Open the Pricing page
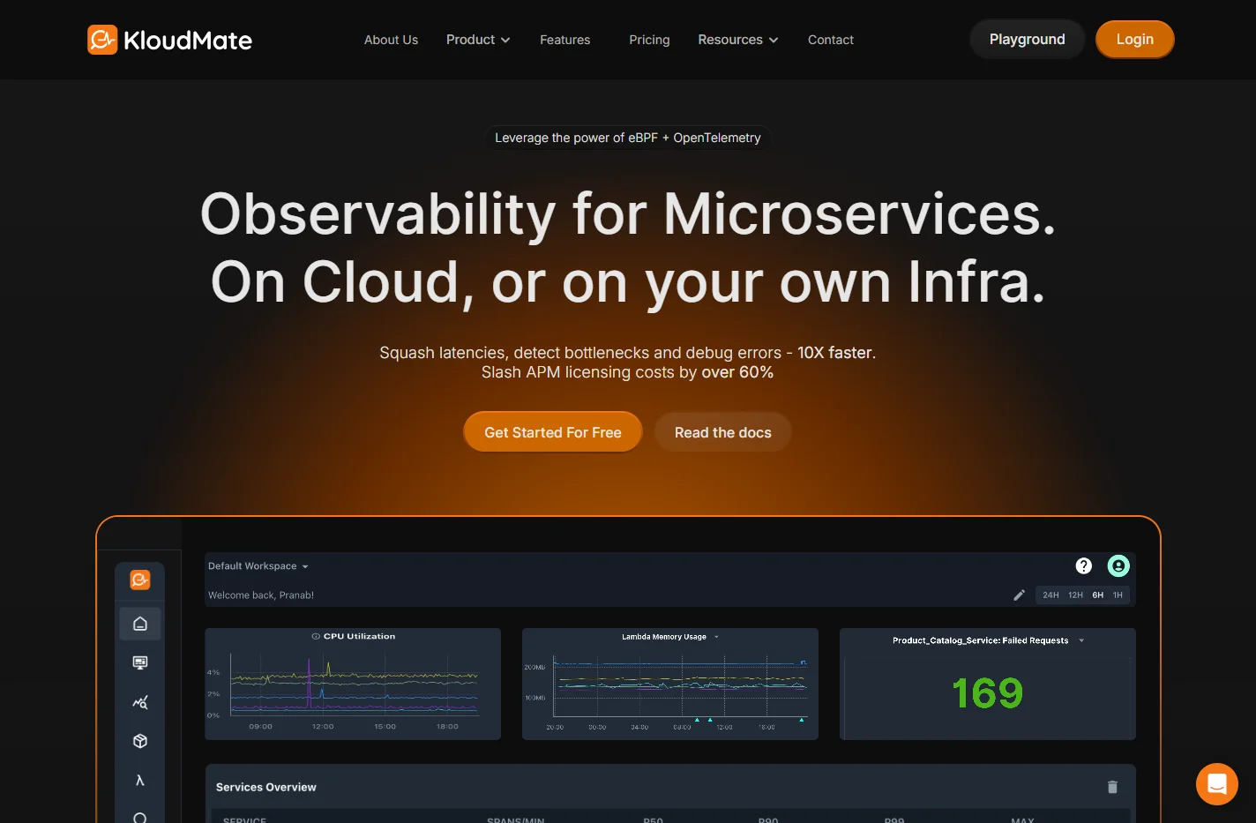Image resolution: width=1256 pixels, height=823 pixels. 649,40
